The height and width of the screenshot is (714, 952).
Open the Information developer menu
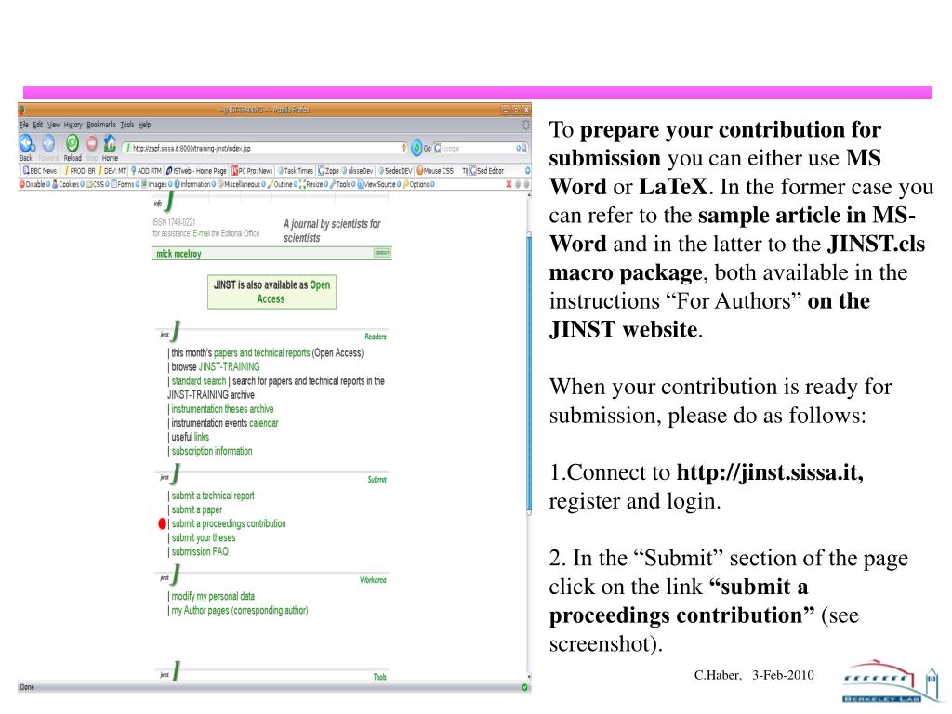point(195,184)
